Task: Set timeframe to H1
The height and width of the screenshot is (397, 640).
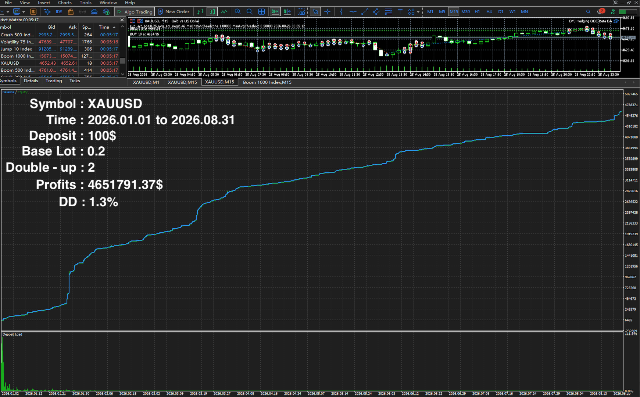Action: tap(477, 12)
